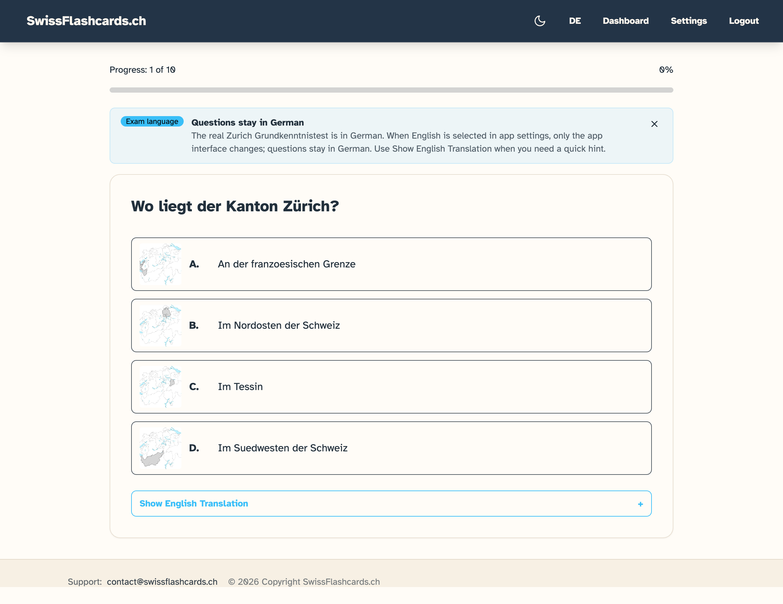Click the quiz progress bar
This screenshot has height=604, width=783.
(391, 90)
